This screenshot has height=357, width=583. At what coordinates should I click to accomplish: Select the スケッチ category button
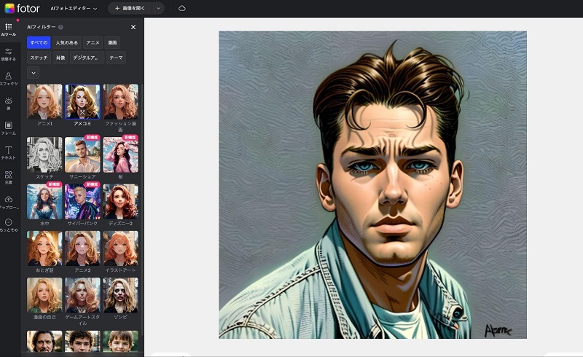click(39, 57)
